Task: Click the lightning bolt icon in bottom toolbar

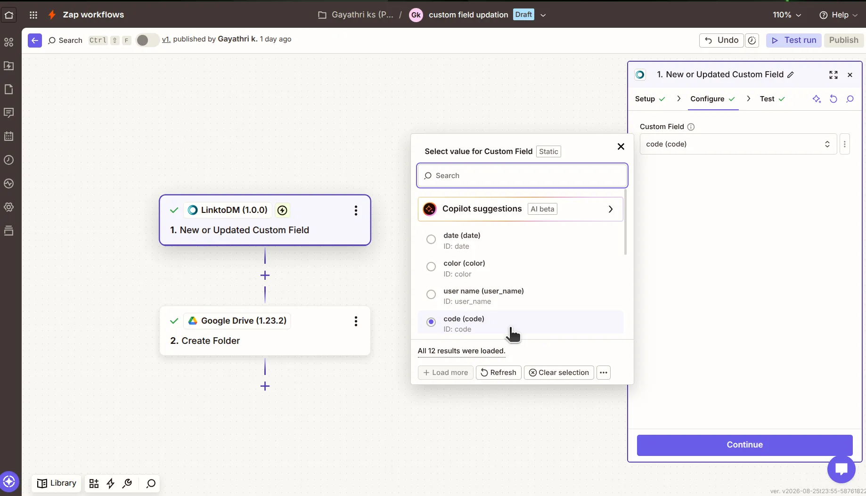Action: click(111, 483)
